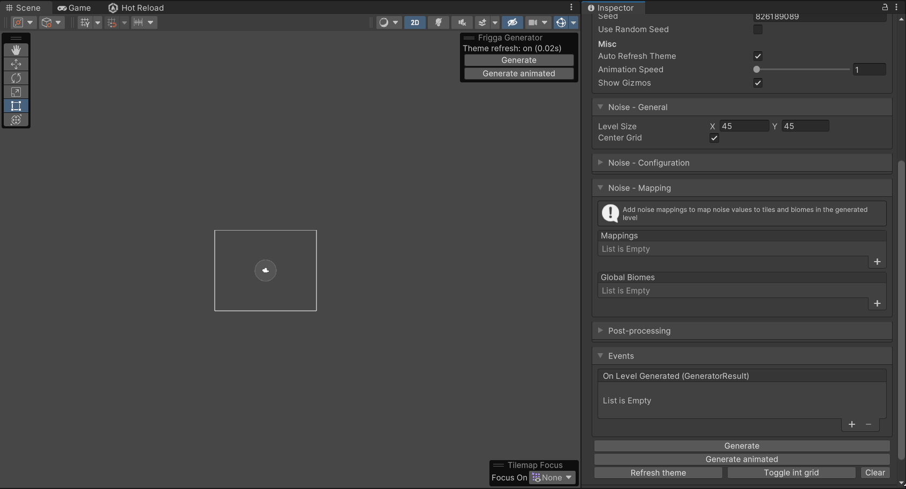
Task: Toggle grid visibility icon in Scene toolbar
Action: click(85, 22)
